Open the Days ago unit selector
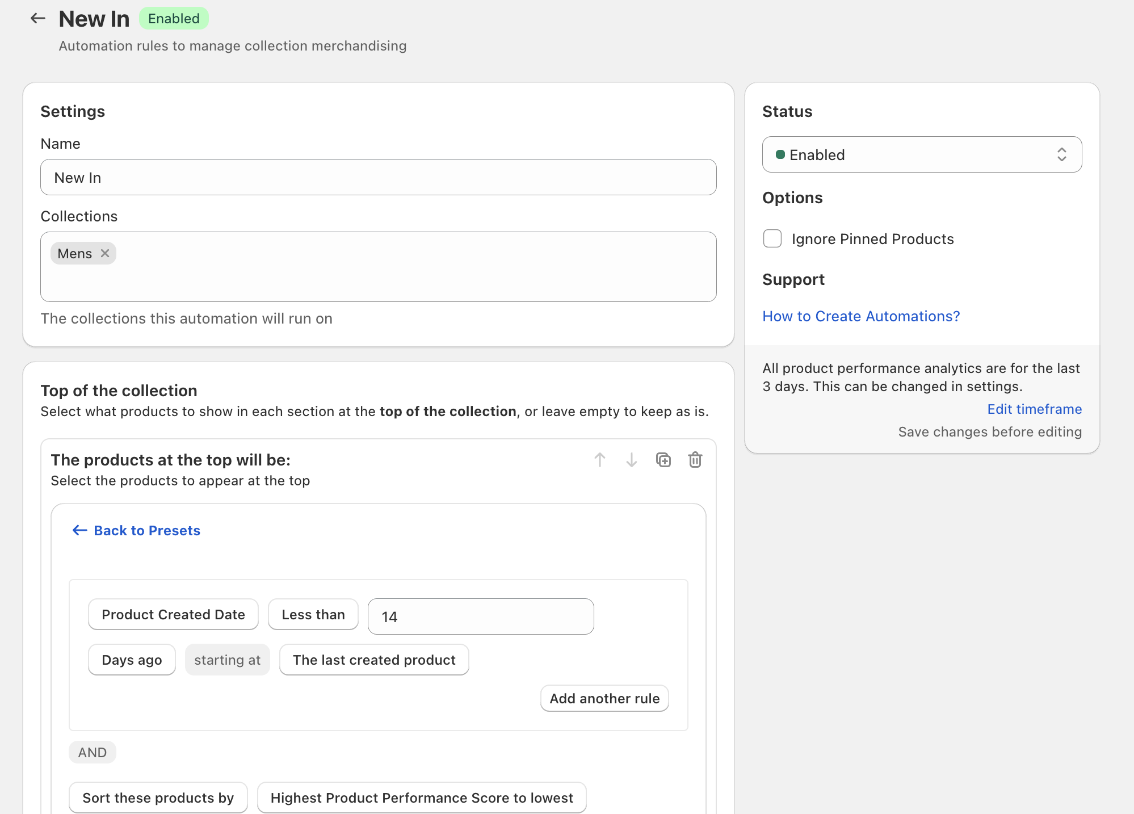The width and height of the screenshot is (1134, 814). [132, 660]
